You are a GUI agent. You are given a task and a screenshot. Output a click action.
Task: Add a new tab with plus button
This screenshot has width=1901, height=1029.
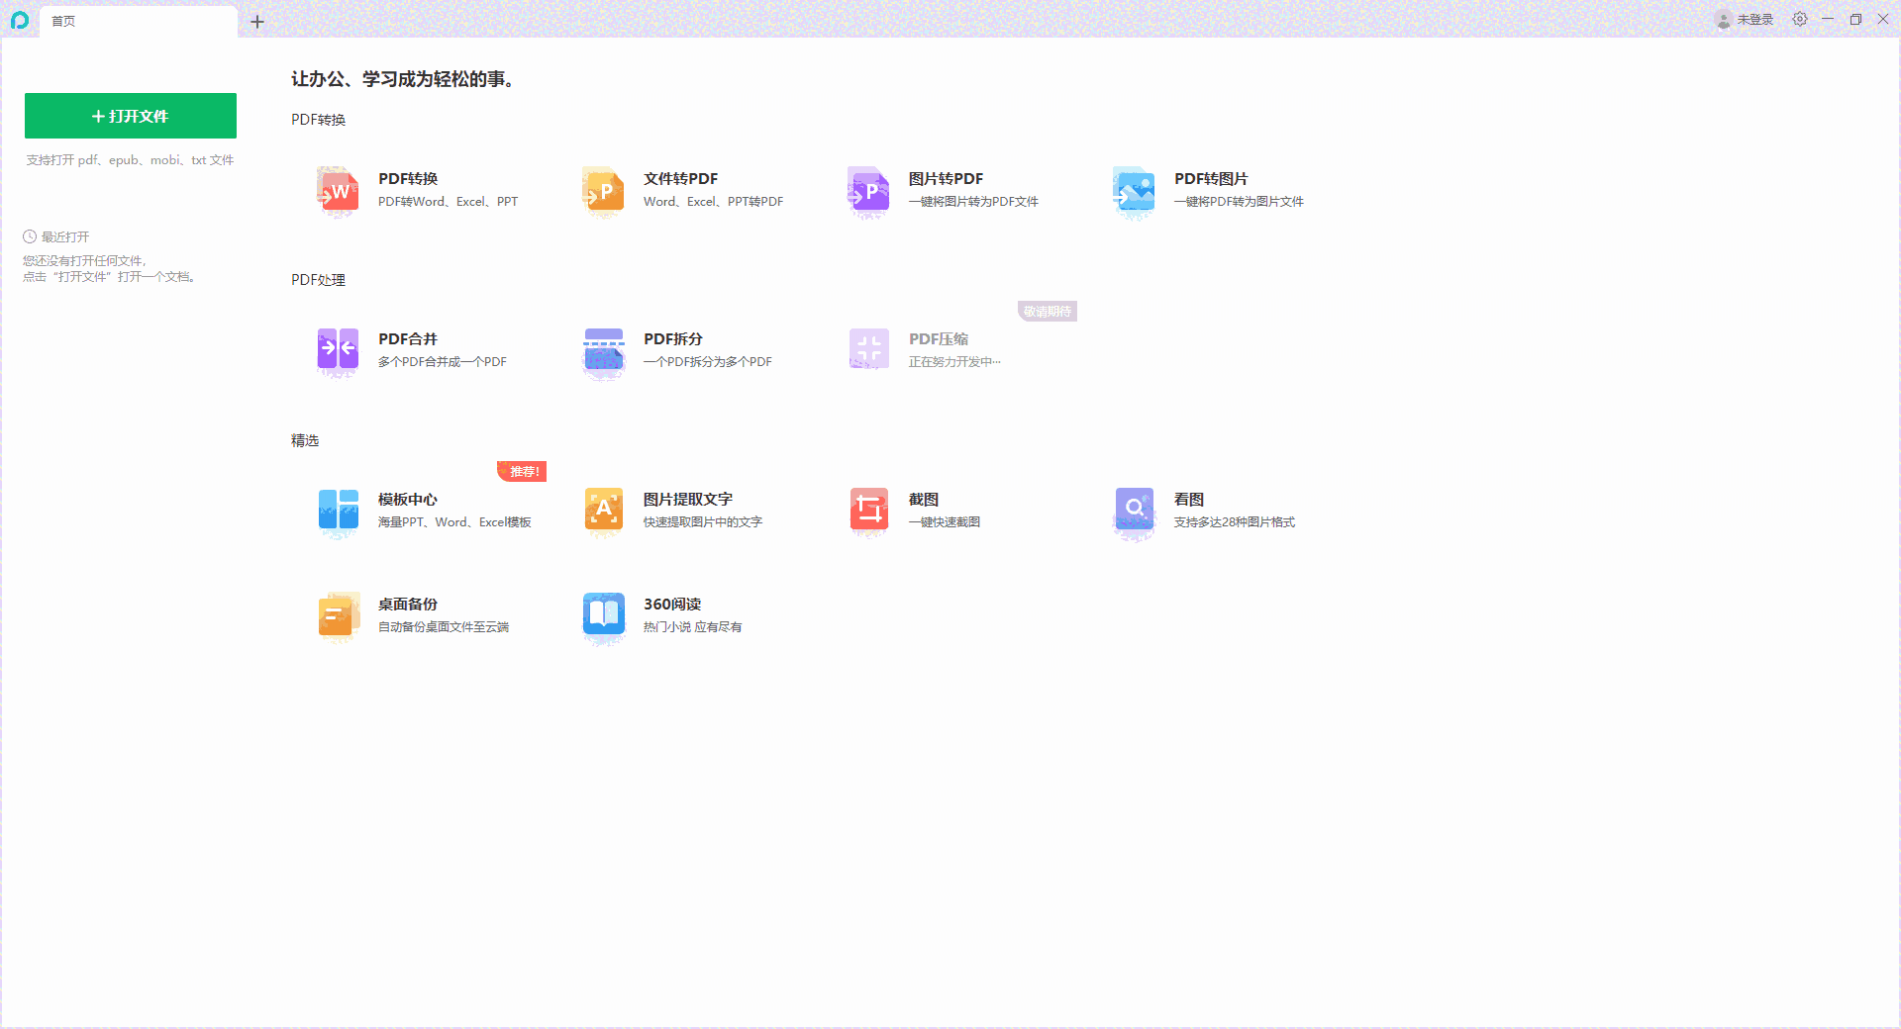click(x=257, y=21)
